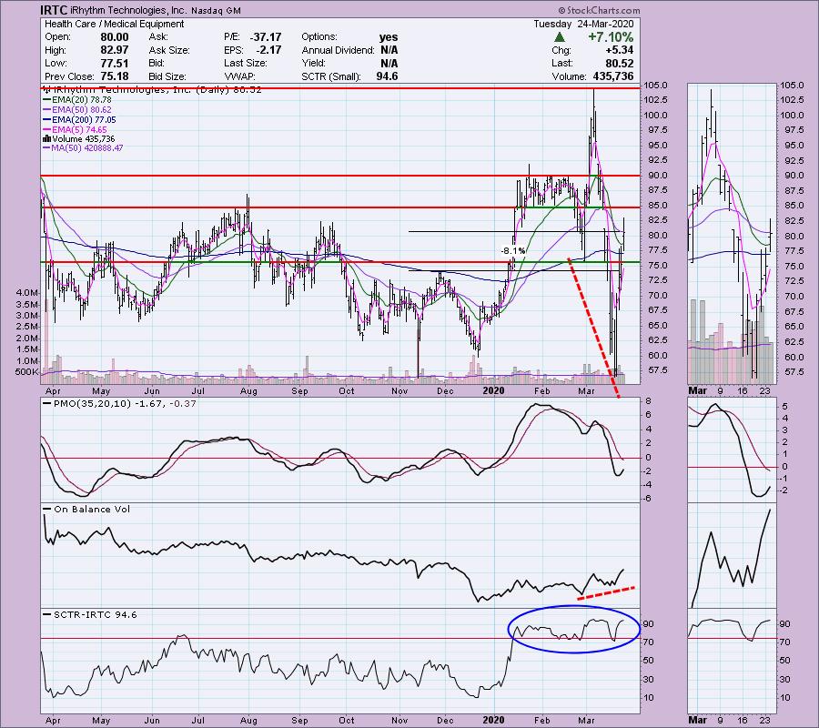
Task: Click the green up-triangle price change icon
Action: coord(560,37)
